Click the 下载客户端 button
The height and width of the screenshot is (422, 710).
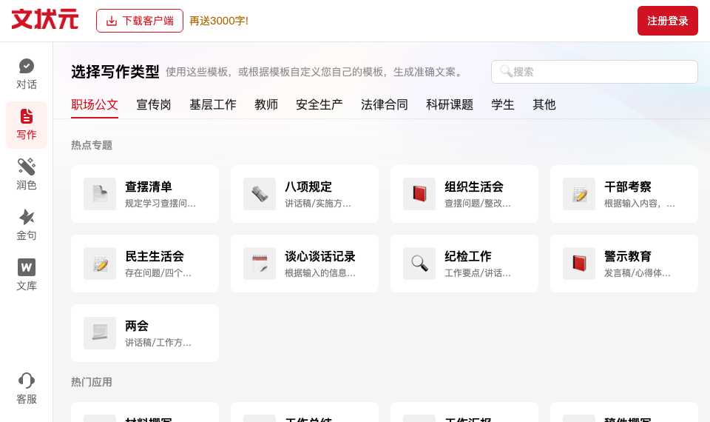[140, 21]
